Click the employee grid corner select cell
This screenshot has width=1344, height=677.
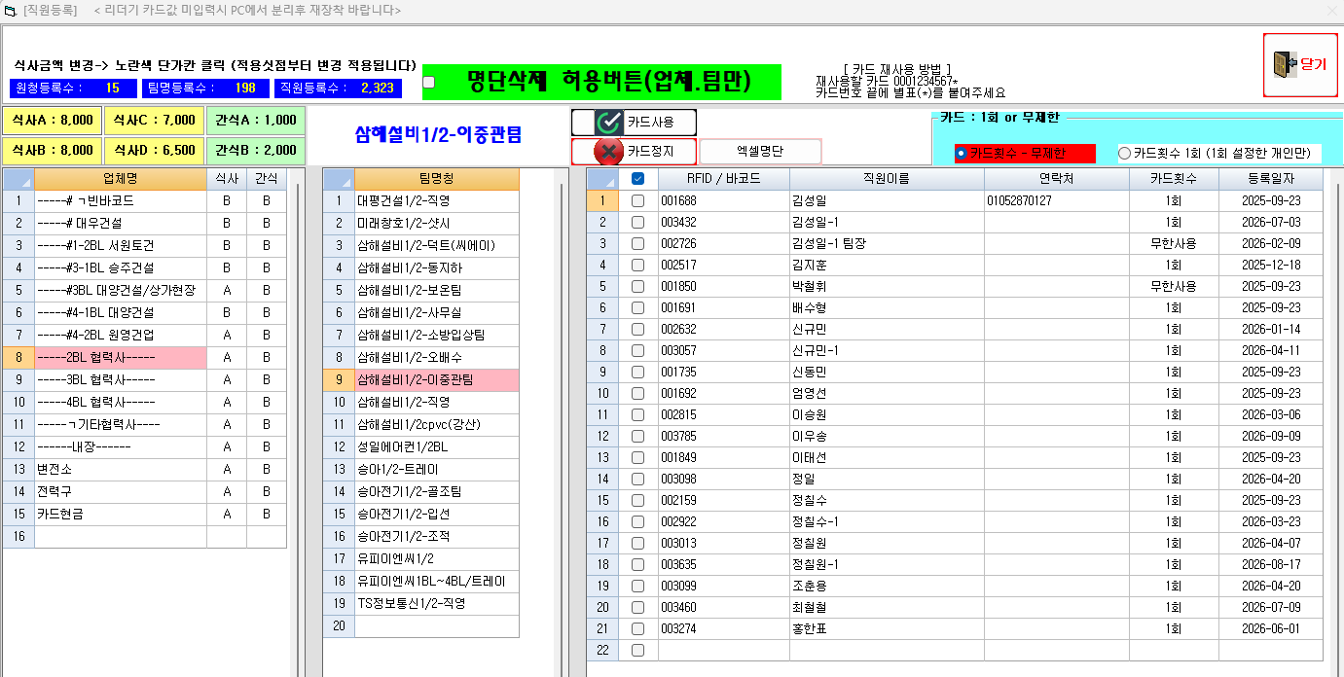coord(602,179)
